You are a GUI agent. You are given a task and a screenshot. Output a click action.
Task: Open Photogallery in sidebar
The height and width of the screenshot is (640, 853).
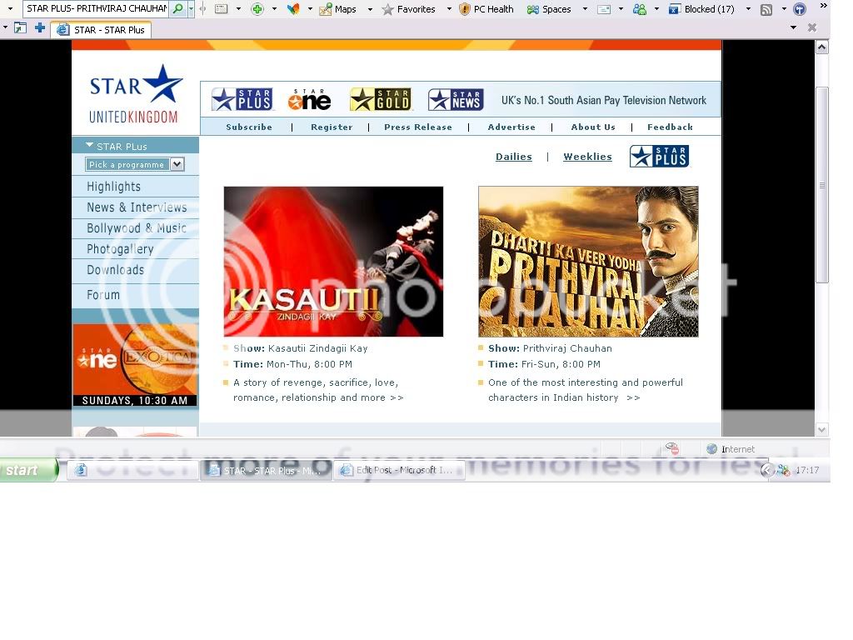click(120, 249)
